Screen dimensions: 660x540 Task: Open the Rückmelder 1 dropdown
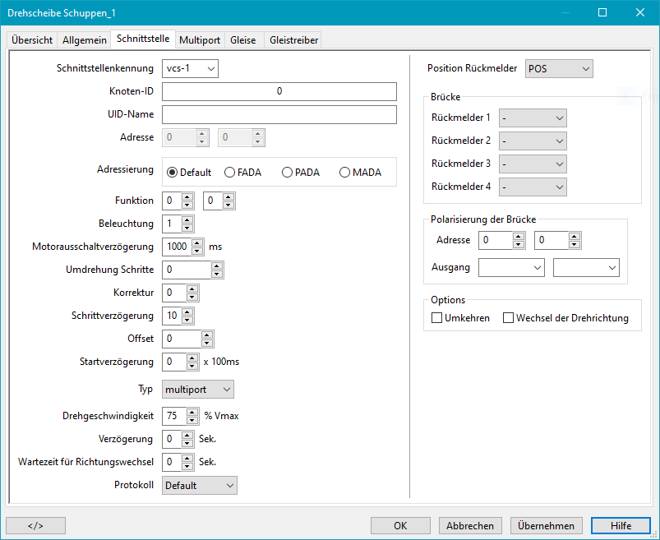pos(533,118)
